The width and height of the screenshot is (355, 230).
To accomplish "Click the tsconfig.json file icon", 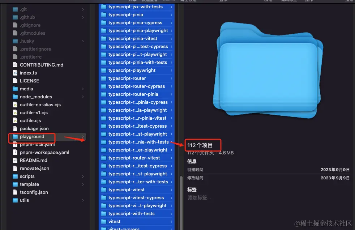I will pos(15,192).
